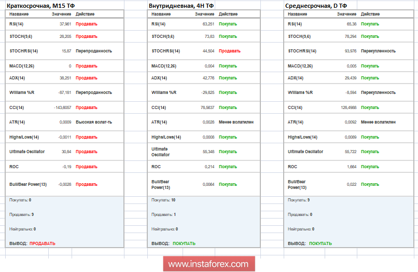Select STOCHRSI(14) value 44,504

click(208, 51)
